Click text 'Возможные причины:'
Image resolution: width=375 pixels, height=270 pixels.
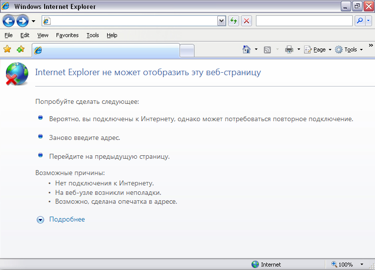[70, 173]
